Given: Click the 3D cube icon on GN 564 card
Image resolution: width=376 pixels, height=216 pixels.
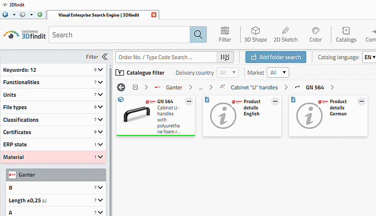Looking at the screenshot, I should pyautogui.click(x=121, y=99).
